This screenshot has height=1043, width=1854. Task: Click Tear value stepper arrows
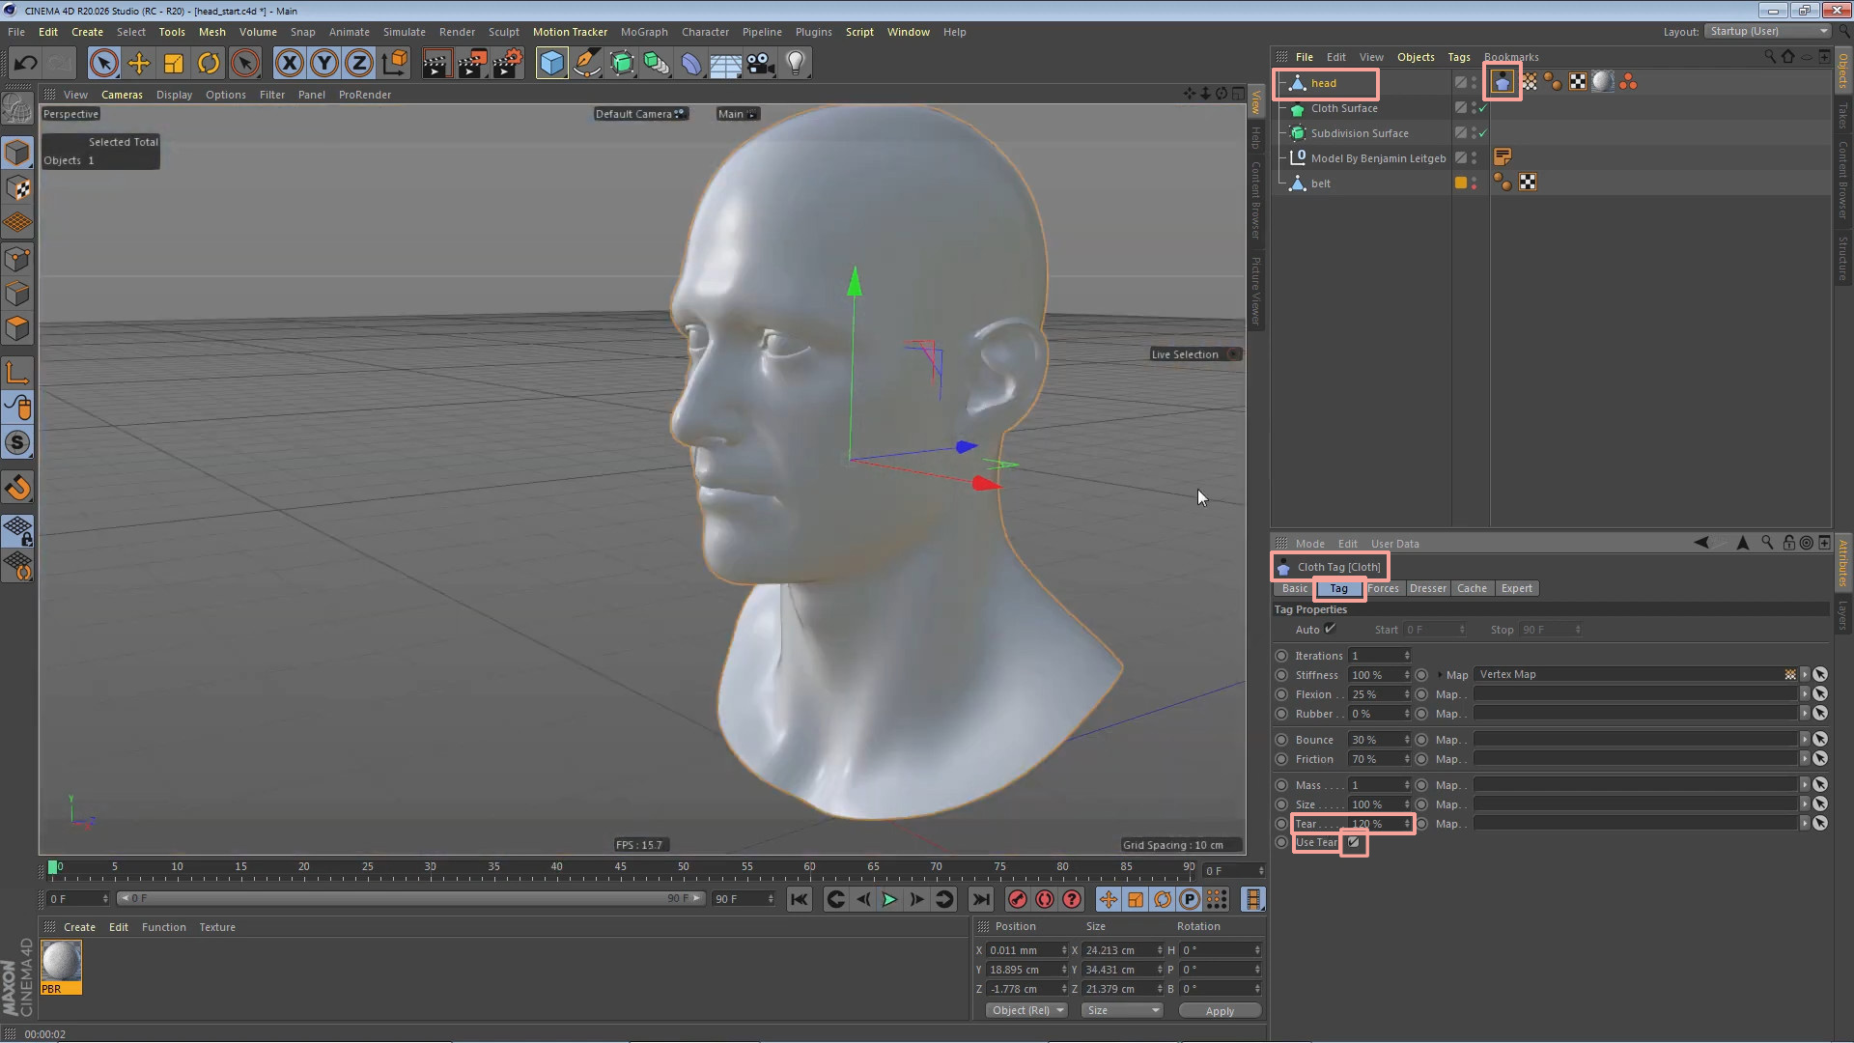(x=1407, y=824)
